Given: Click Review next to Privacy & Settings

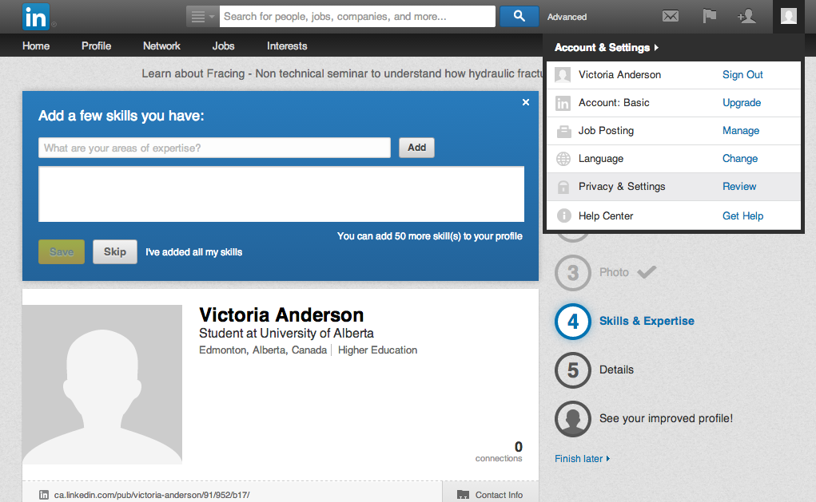Looking at the screenshot, I should [739, 187].
